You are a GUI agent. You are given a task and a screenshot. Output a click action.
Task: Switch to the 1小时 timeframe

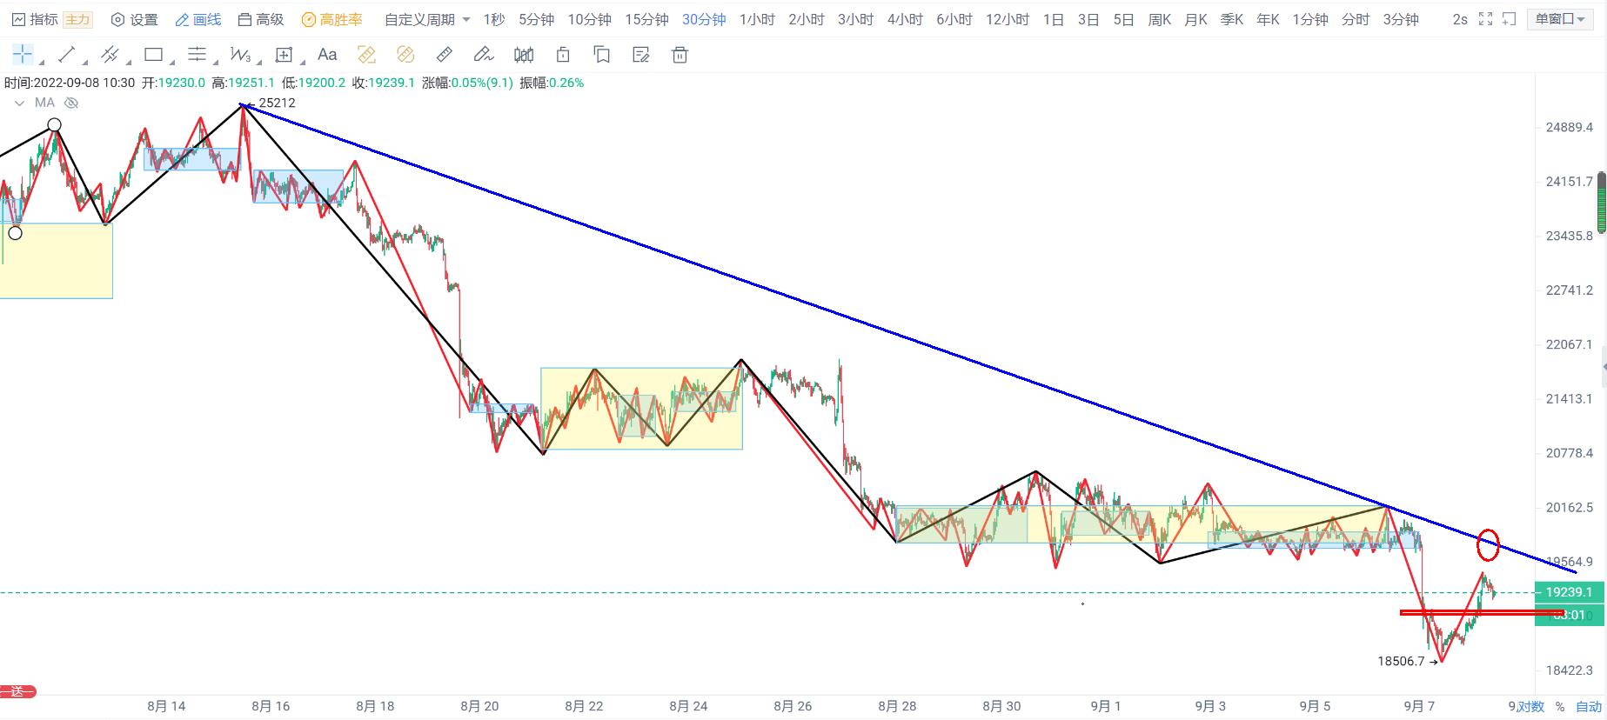tap(757, 19)
